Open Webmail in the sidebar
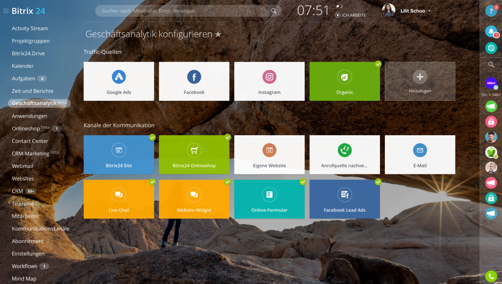Image resolution: width=502 pixels, height=284 pixels. point(23,166)
